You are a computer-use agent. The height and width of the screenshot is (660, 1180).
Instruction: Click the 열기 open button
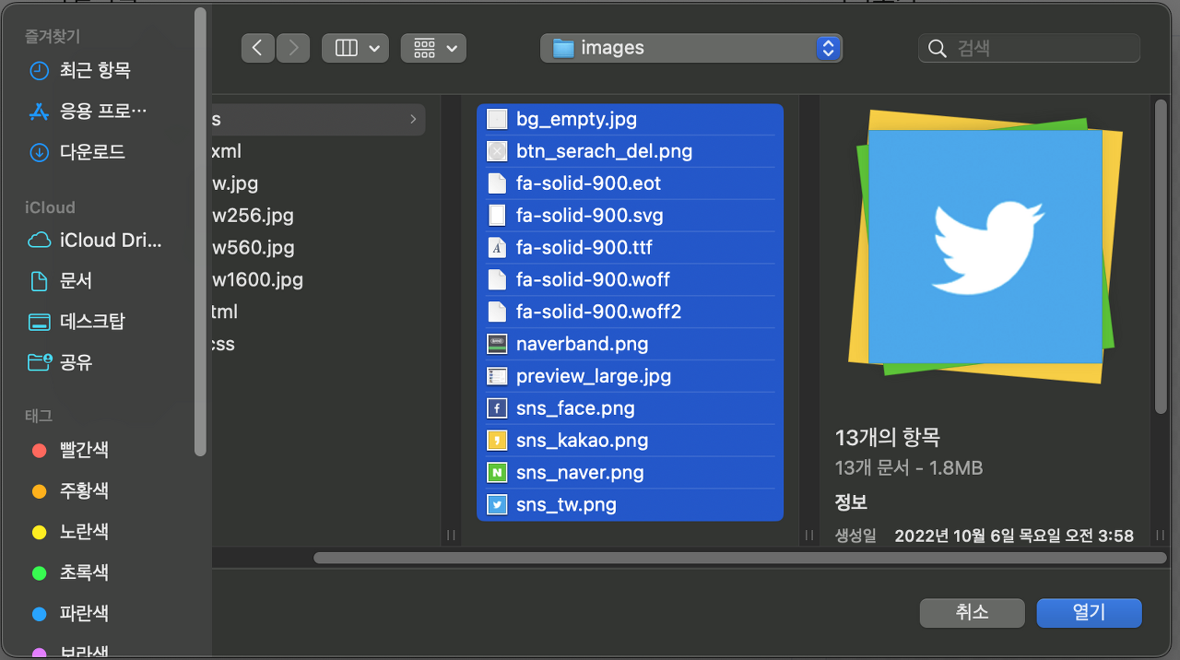tap(1089, 612)
